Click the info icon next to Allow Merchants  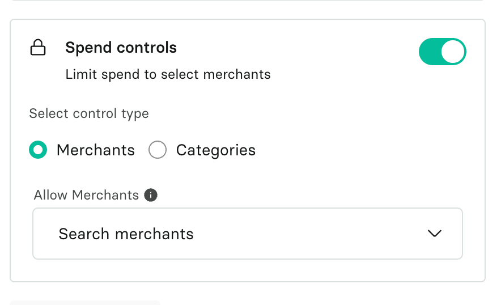[x=151, y=195]
